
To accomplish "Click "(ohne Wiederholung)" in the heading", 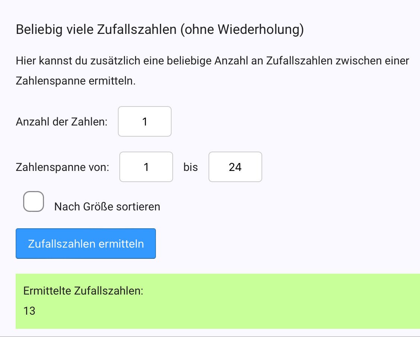I will click(x=242, y=29).
